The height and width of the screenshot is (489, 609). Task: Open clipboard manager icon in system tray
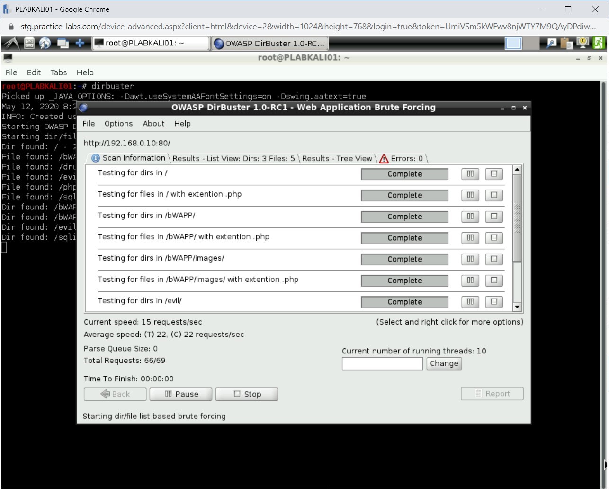point(567,44)
